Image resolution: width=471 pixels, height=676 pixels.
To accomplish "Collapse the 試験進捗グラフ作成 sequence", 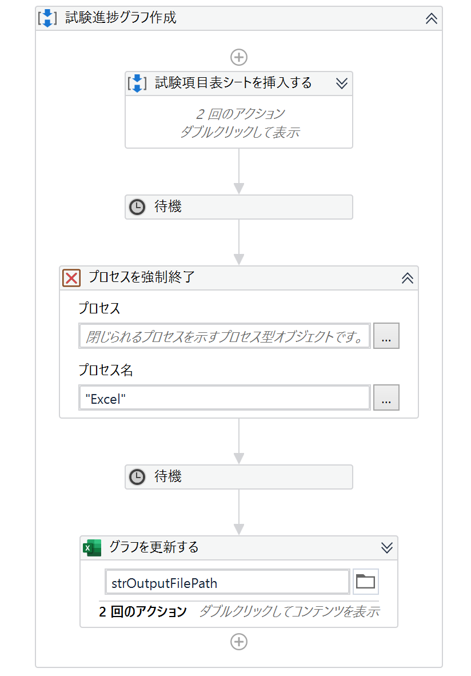I will [x=431, y=18].
